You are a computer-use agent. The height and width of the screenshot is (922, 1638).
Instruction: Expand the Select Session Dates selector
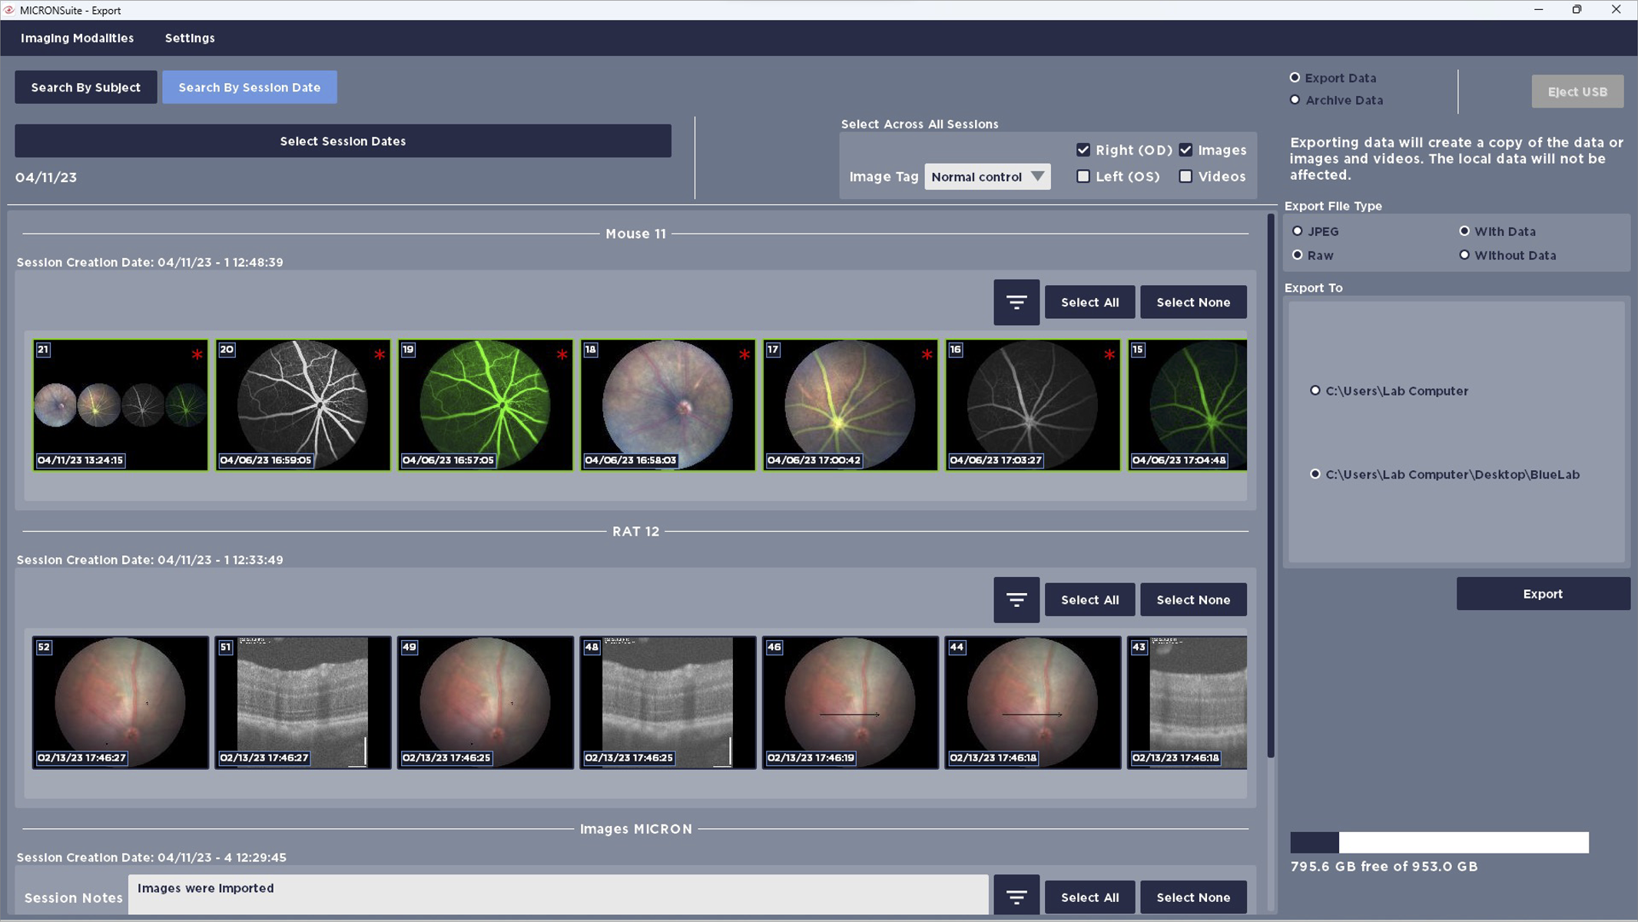point(343,141)
